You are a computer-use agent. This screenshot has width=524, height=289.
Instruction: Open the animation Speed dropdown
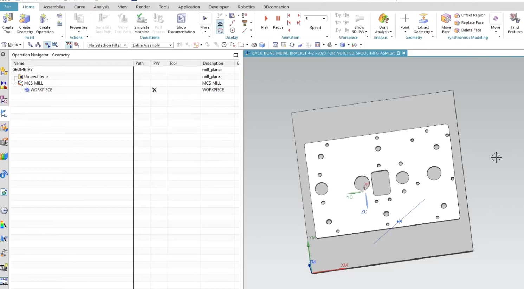pos(324,19)
